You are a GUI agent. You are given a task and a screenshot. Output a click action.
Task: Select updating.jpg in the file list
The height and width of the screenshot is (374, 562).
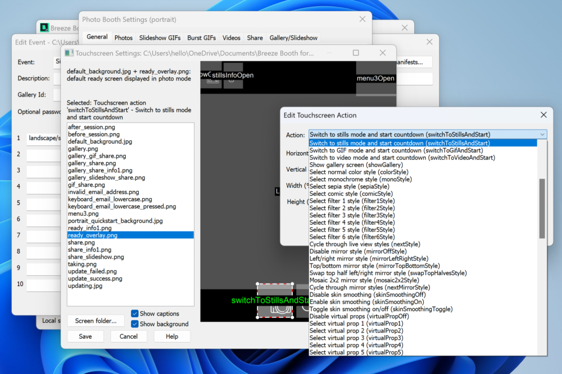pyautogui.click(x=130, y=286)
